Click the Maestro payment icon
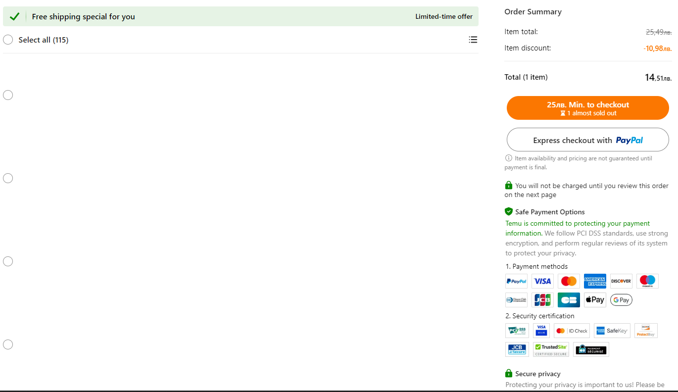Screen dimensions: 678x392 [x=647, y=281]
